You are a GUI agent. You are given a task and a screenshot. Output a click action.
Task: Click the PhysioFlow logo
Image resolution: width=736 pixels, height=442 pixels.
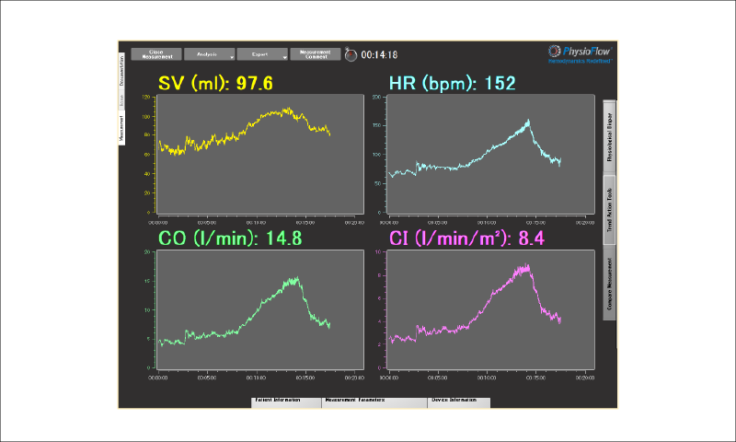580,52
